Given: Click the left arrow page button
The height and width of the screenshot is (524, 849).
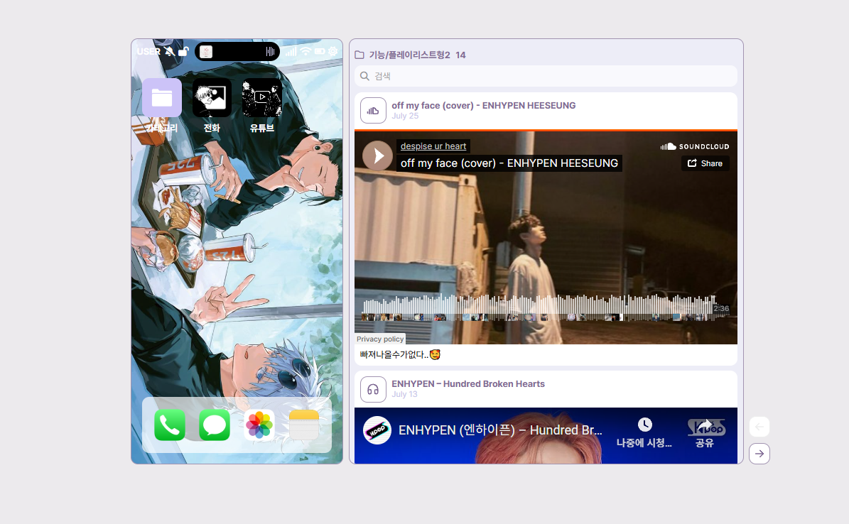Looking at the screenshot, I should click(759, 427).
